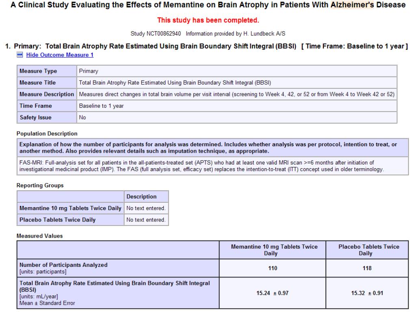Screen dimensions: 416x312
Task: Click 'Information provided by H. Lundbeck A/S'
Action: [235, 34]
